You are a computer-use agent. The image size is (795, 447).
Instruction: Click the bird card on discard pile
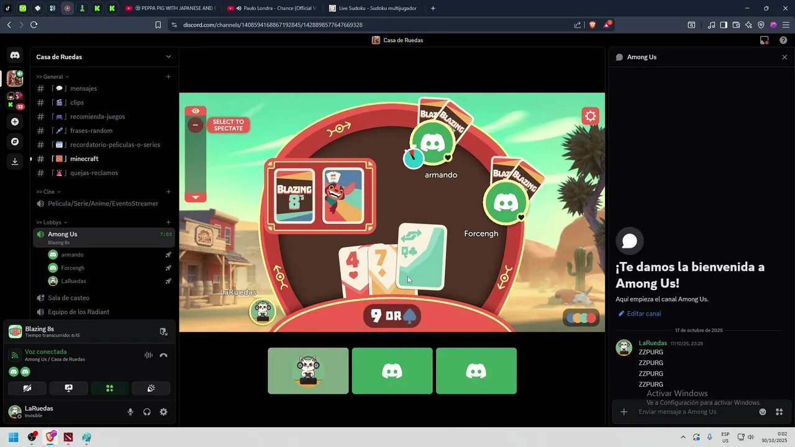(x=343, y=196)
